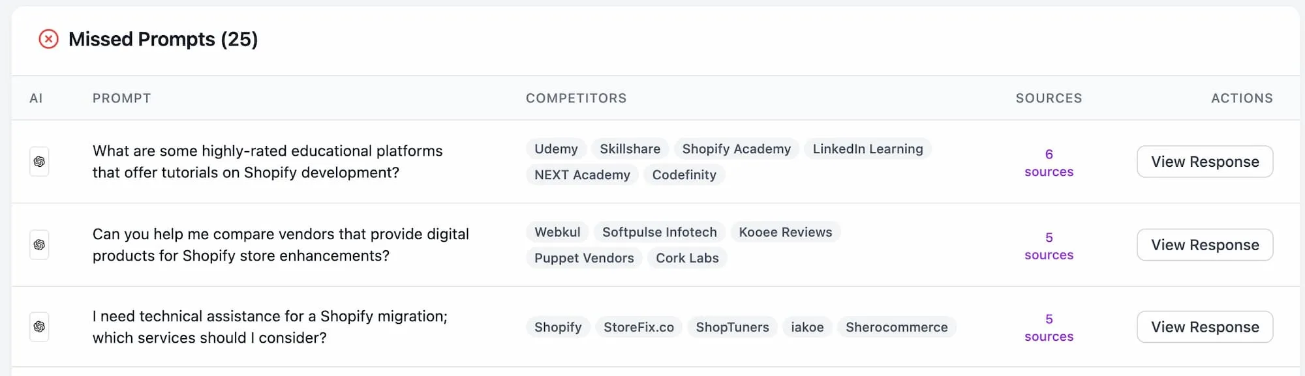Select the Shopify migration prompt text
The width and height of the screenshot is (1305, 376).
point(271,326)
